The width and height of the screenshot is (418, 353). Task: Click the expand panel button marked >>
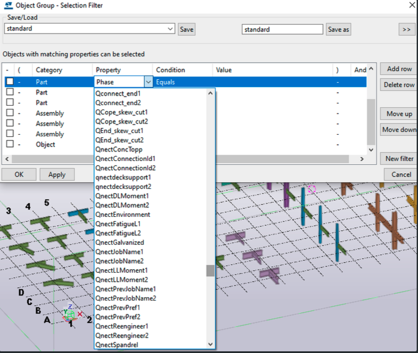click(x=406, y=29)
